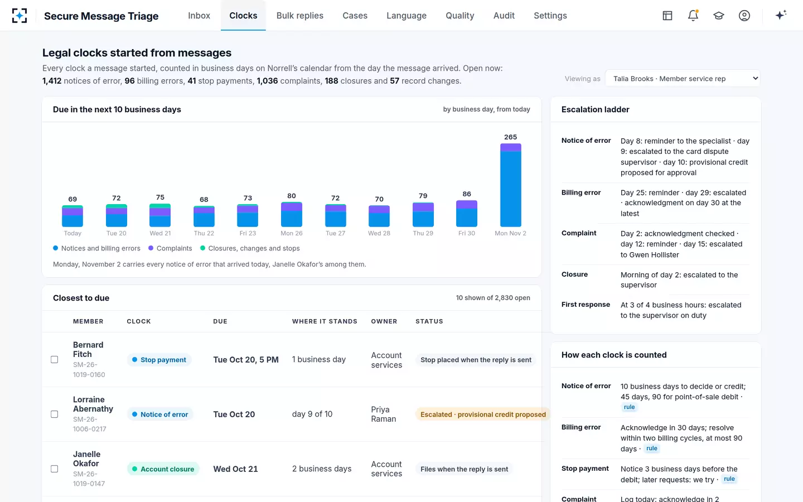Open the Viewing as role dropdown
Screen dimensions: 803x502
[x=683, y=79]
